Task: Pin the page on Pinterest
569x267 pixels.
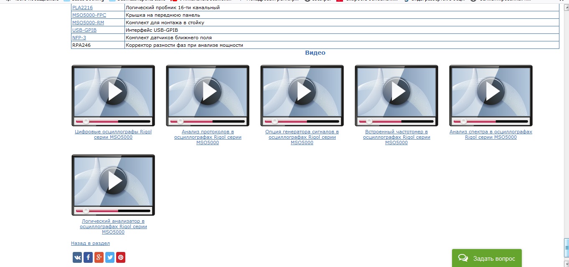Action: tap(121, 257)
